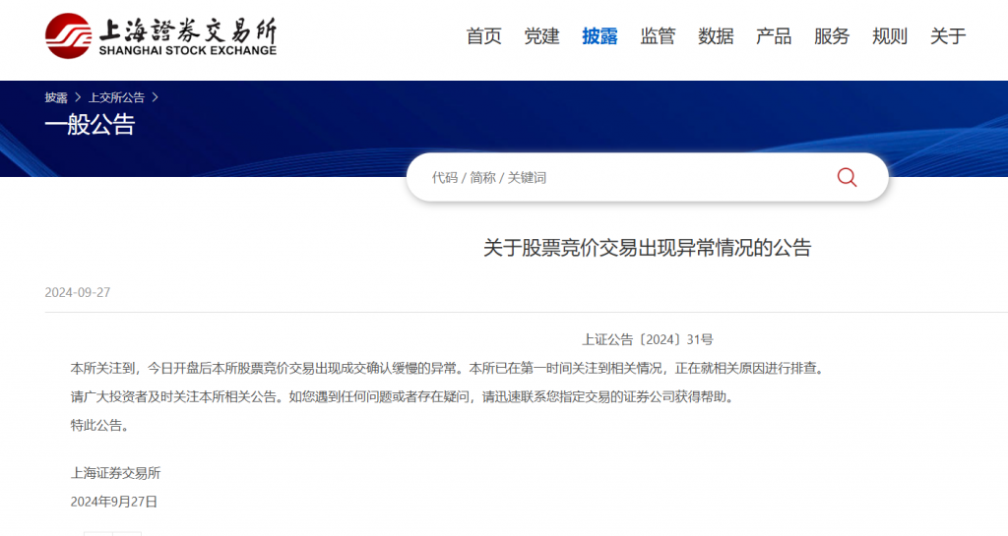This screenshot has height=536, width=1008.
Task: Click the announcement title 关于股票竞价交易出现异常情况的公告
Action: pos(648,248)
